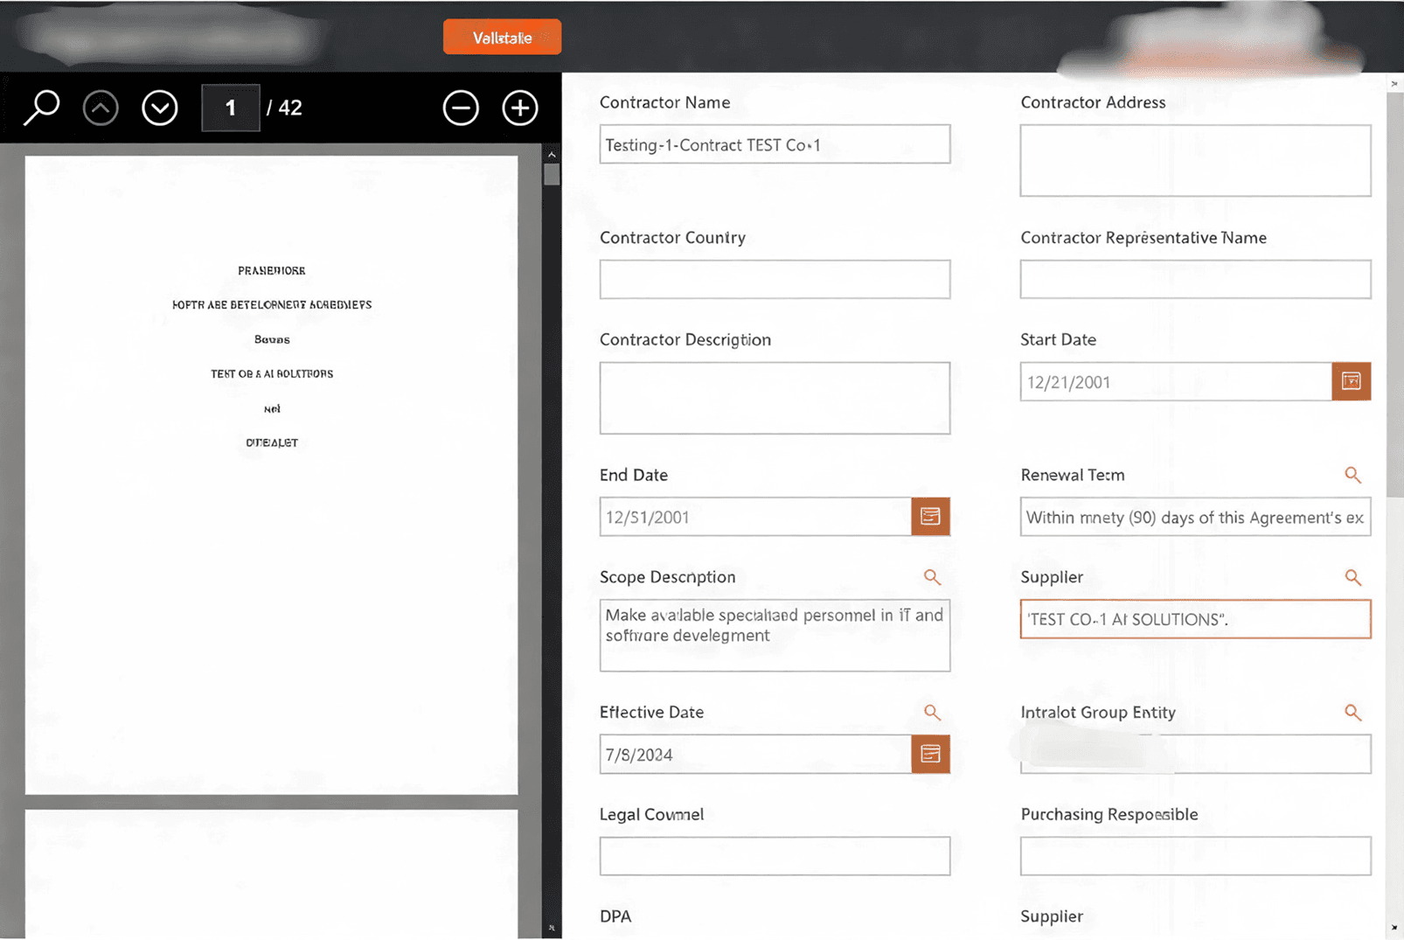Open the Effective Date calendar picker
This screenshot has height=940, width=1404.
[930, 754]
